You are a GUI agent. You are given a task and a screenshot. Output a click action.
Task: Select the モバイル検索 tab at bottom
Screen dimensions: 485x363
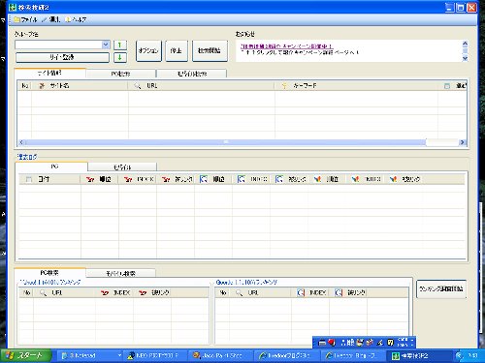[120, 274]
